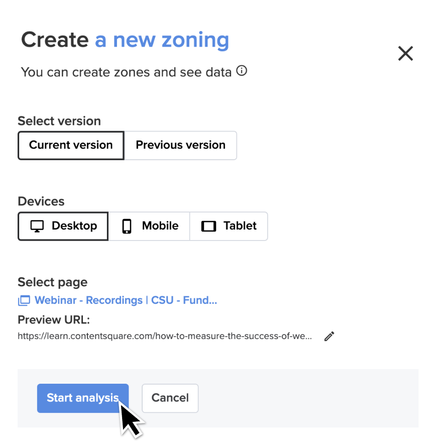Choose the Mobile device label

coord(160,226)
